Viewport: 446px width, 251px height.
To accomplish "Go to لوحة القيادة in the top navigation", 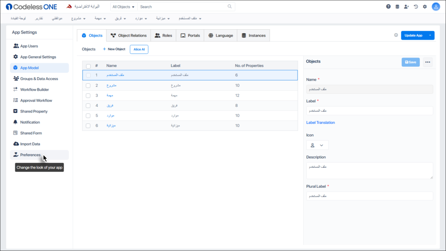I will click(x=18, y=18).
